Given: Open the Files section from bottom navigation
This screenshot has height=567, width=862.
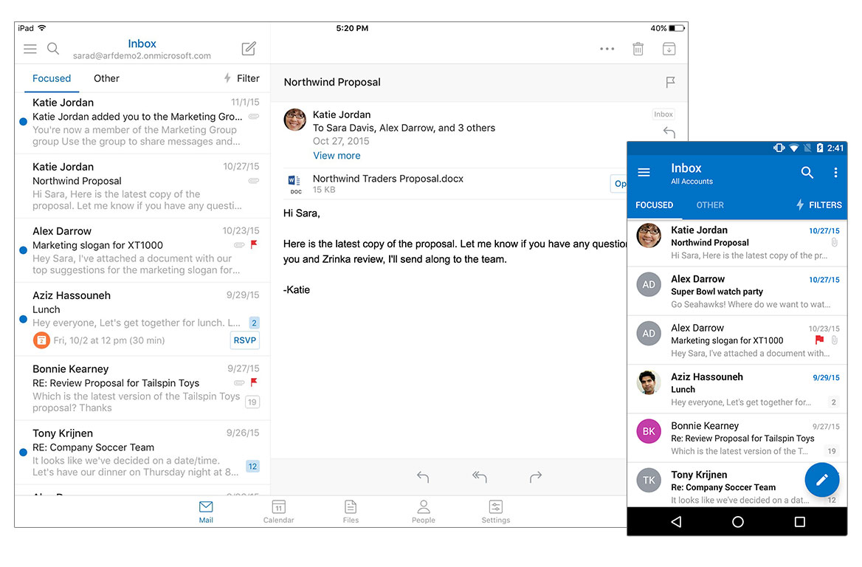Looking at the screenshot, I should [351, 511].
